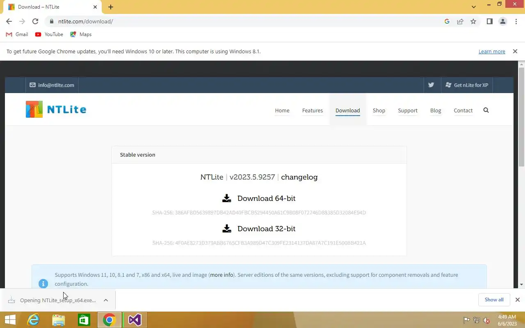Open the Contact menu item
The height and width of the screenshot is (328, 525).
tap(463, 110)
